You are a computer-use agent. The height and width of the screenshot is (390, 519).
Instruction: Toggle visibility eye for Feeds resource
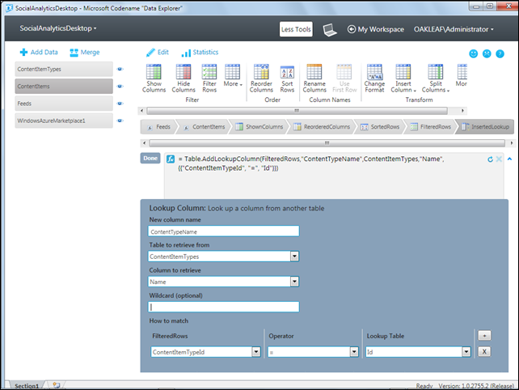point(120,104)
